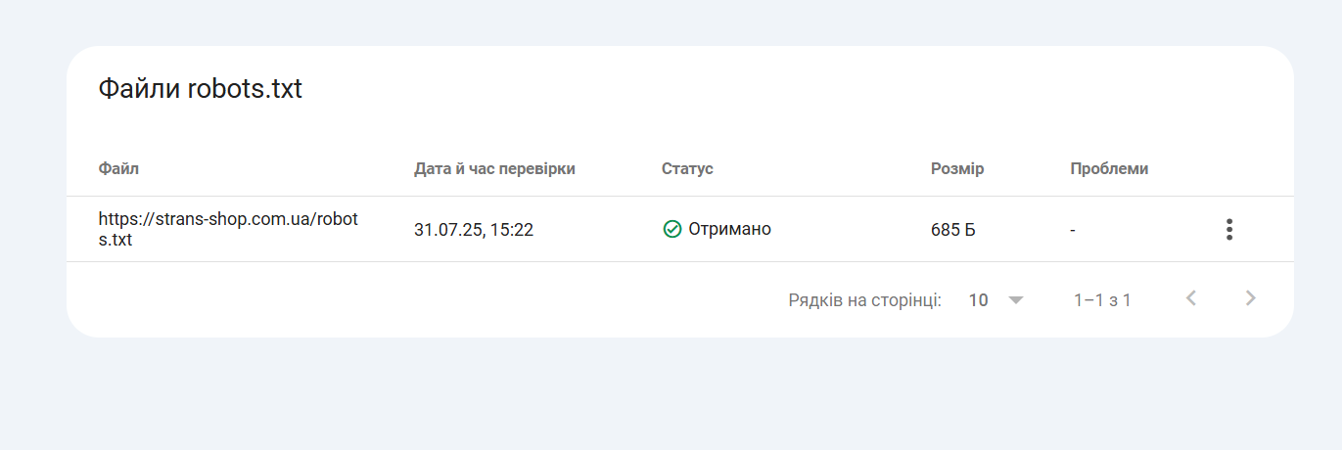Open the three-dot menu for robots.txt row
This screenshot has height=450, width=1342.
(1229, 230)
